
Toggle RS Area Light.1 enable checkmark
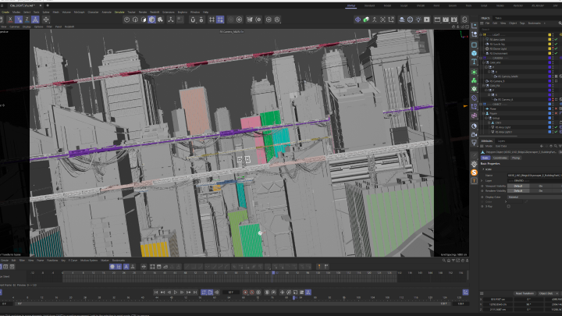coord(556,132)
